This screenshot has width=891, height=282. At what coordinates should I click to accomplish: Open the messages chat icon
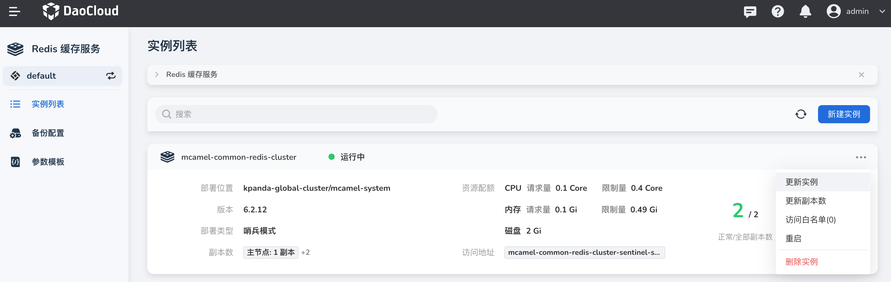(750, 12)
